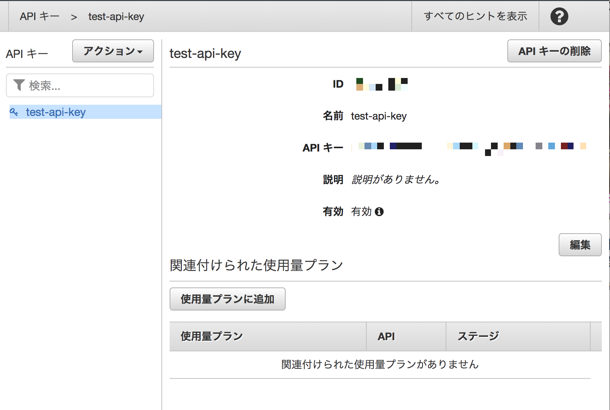Screen dimensions: 610x410
Task: Click the funnel filter icon in search box
Action: click(x=19, y=85)
